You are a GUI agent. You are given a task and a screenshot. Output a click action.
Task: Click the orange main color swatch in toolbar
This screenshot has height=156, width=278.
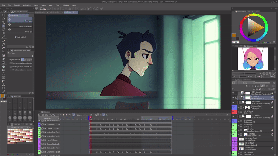pos(2,96)
